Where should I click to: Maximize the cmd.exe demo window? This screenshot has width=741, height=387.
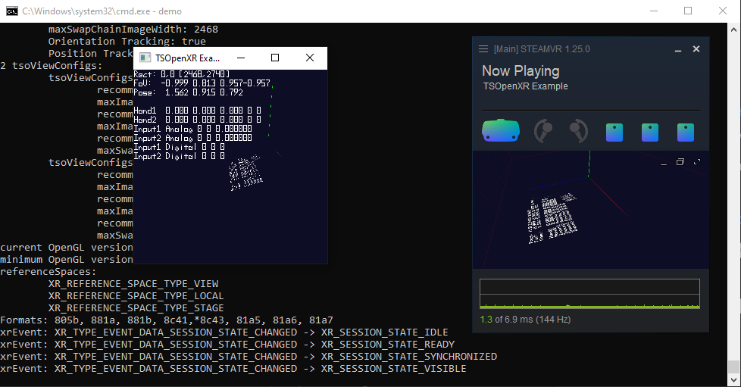click(688, 11)
